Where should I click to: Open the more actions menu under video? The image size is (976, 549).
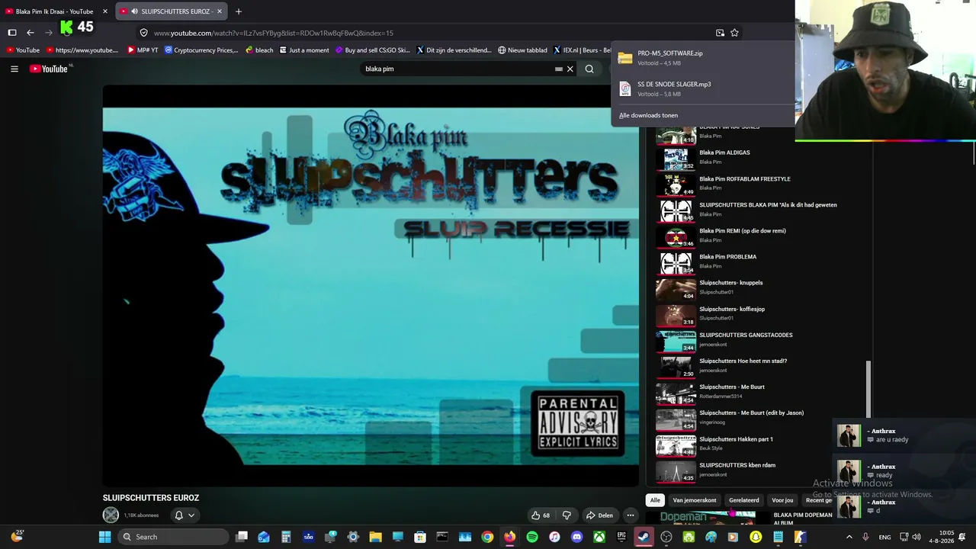click(631, 515)
